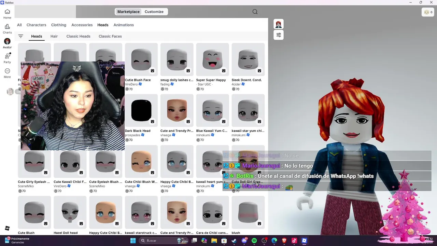Open creator 4cider under Sleek Downt. Cond.
This screenshot has width=437, height=246.
(236, 84)
